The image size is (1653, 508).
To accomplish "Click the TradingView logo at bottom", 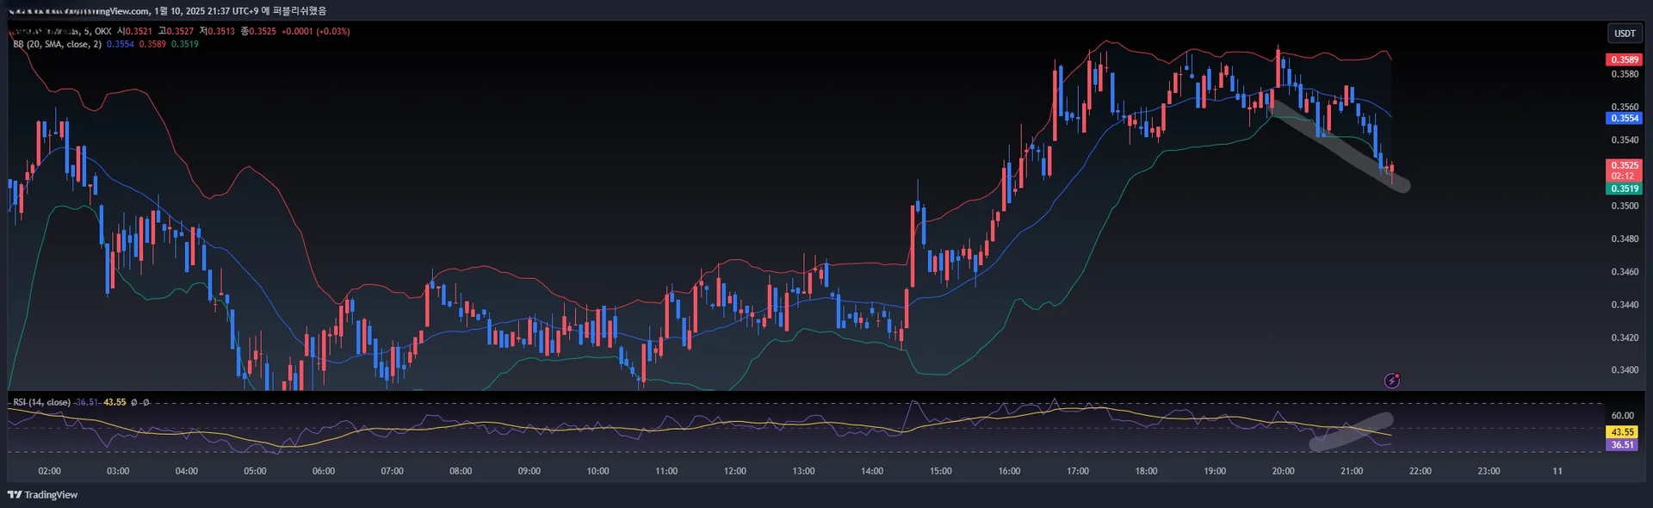I will [x=42, y=495].
